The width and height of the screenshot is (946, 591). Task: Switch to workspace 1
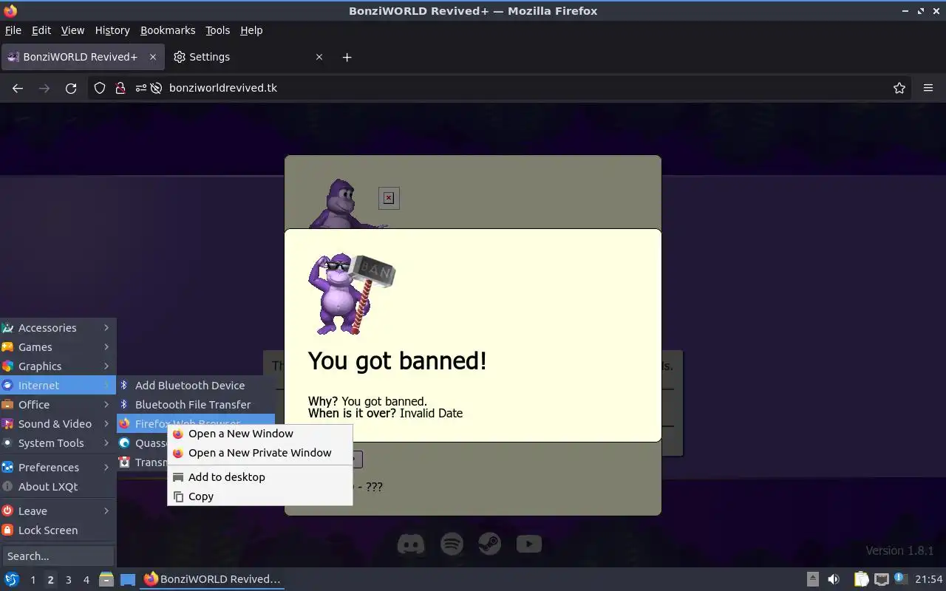(33, 580)
